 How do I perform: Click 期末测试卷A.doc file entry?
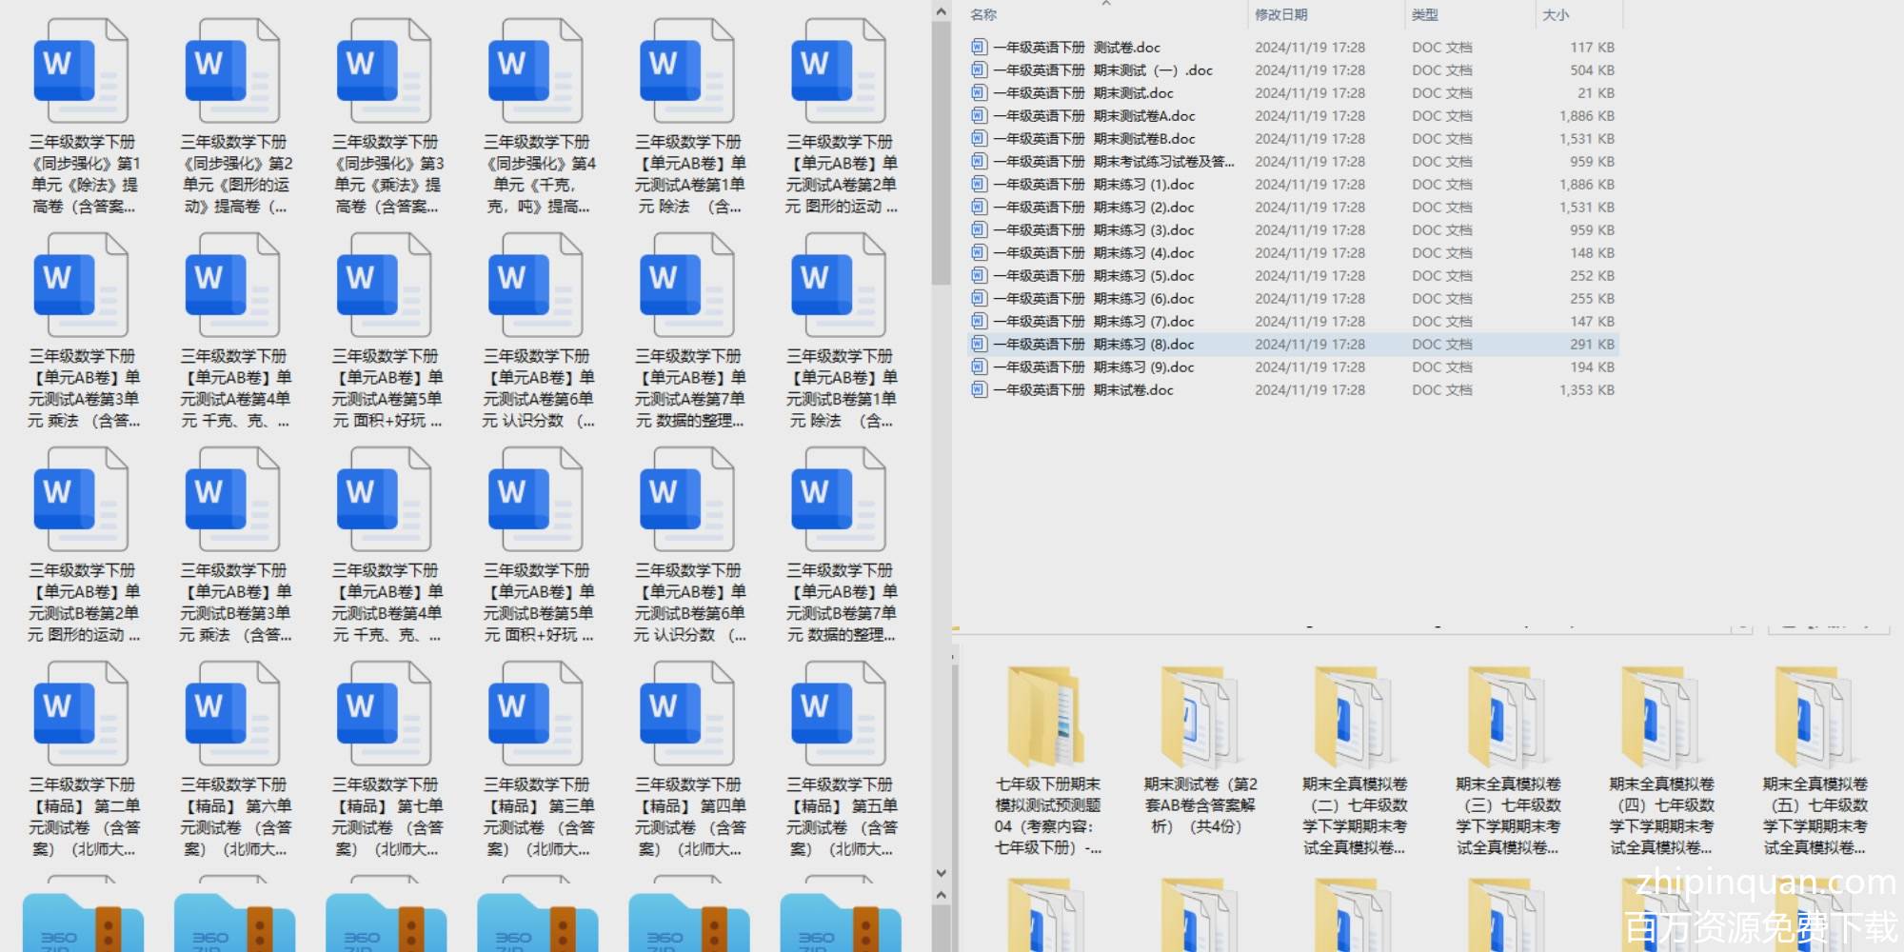click(1093, 116)
